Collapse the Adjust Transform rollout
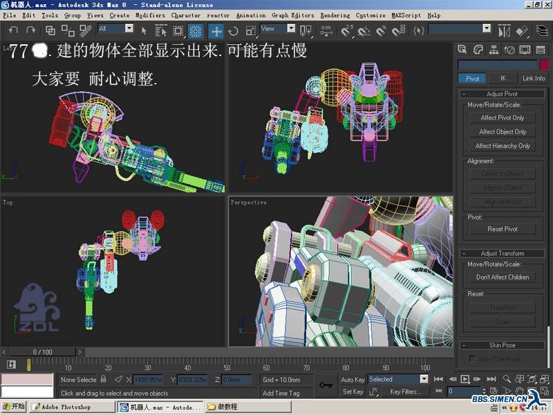 click(503, 253)
